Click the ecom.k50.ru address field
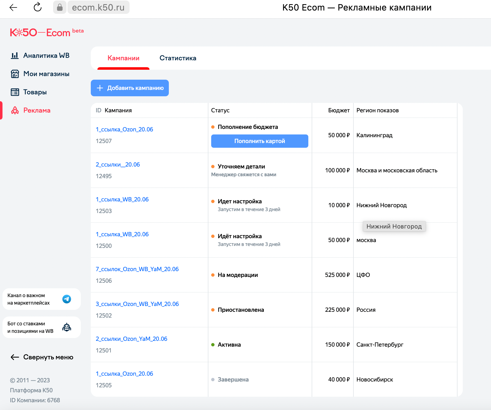 tap(98, 7)
